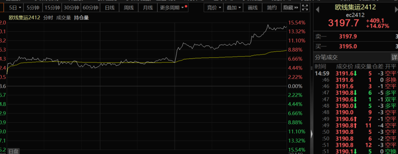Switch to 日线 daily chart
This screenshot has width=398, height=154.
(x=109, y=7)
